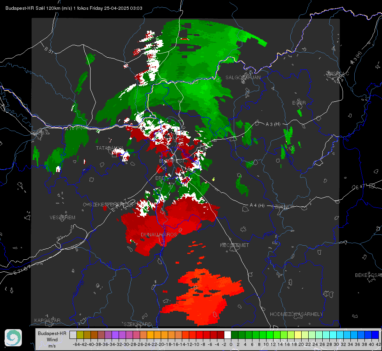Click the 'TATABÁNYA' city label
This screenshot has width=382, height=351.
click(x=110, y=148)
